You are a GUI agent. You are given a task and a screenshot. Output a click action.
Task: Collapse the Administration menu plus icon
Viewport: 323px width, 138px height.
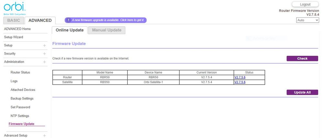[x=44, y=62]
